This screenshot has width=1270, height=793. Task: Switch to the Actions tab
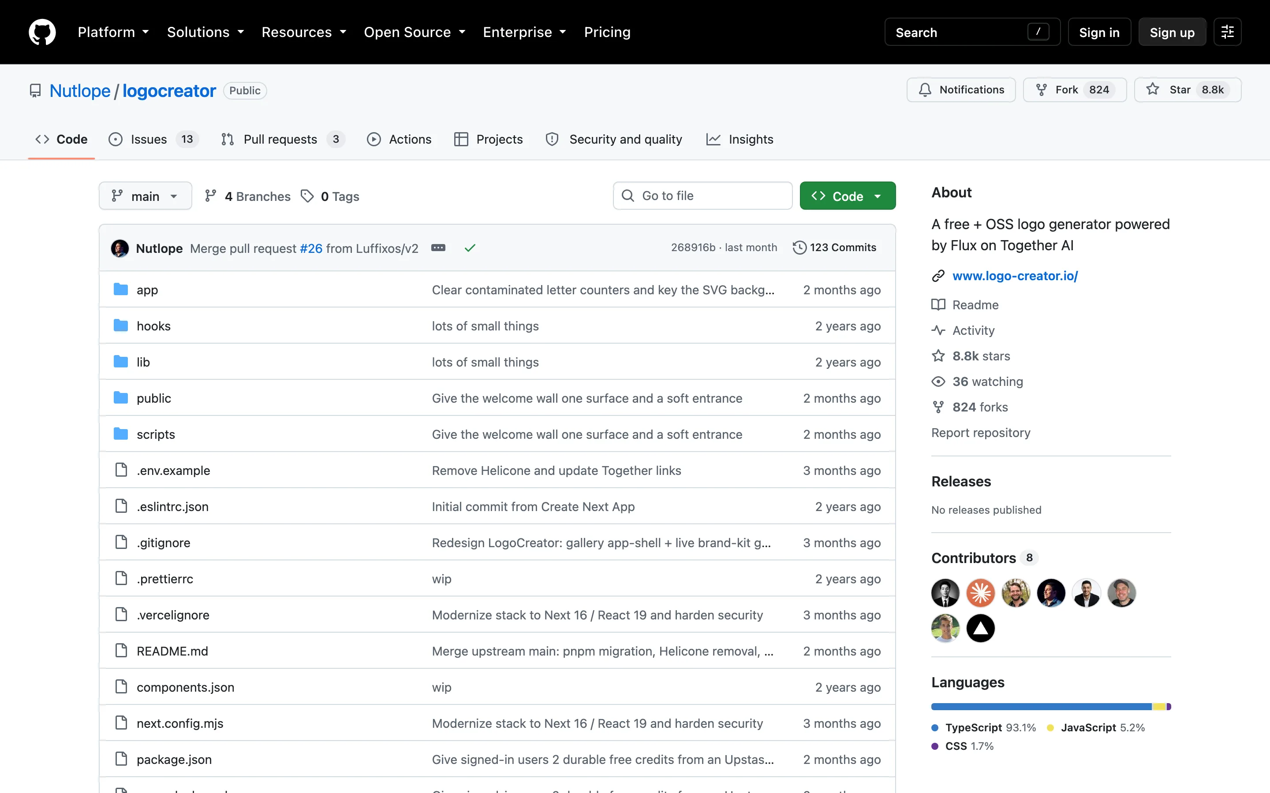tap(400, 139)
